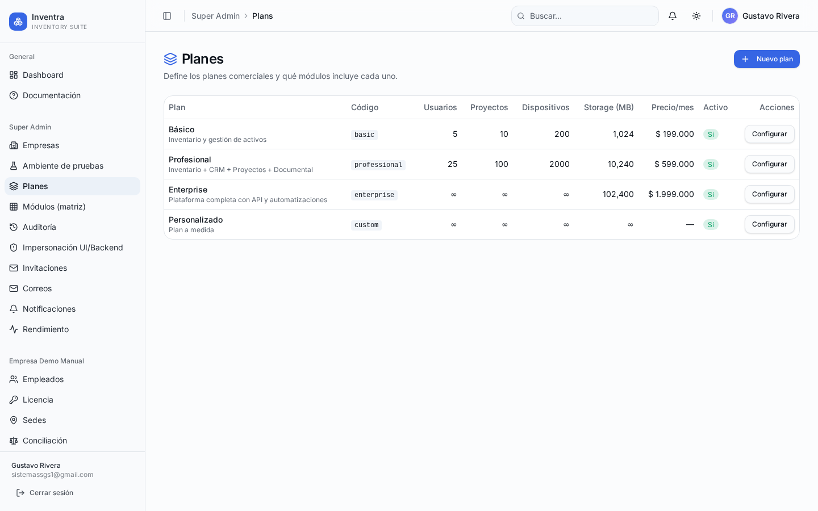Go to Documentación page
Image resolution: width=818 pixels, height=511 pixels.
pos(72,95)
